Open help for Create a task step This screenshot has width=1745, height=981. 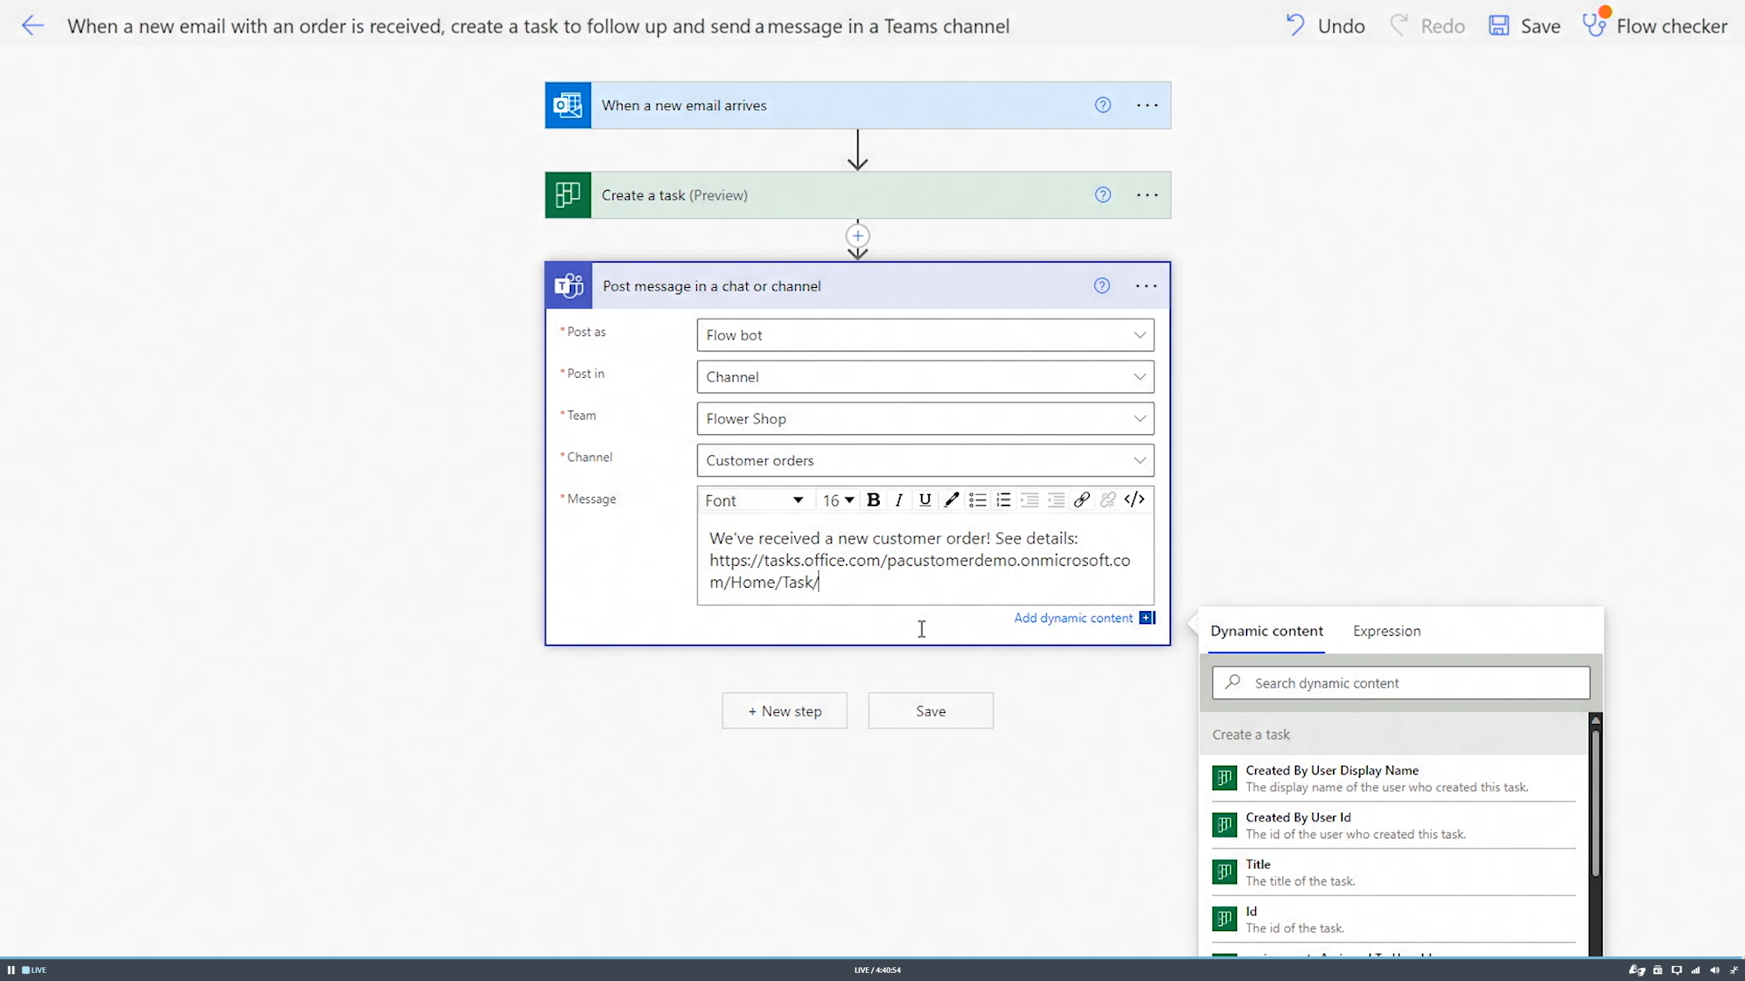[x=1102, y=195]
